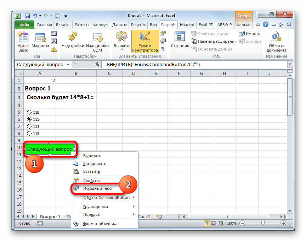This screenshot has width=306, height=242.
Task: Switch to Вопрос 1 sheet tab
Action: (50, 217)
